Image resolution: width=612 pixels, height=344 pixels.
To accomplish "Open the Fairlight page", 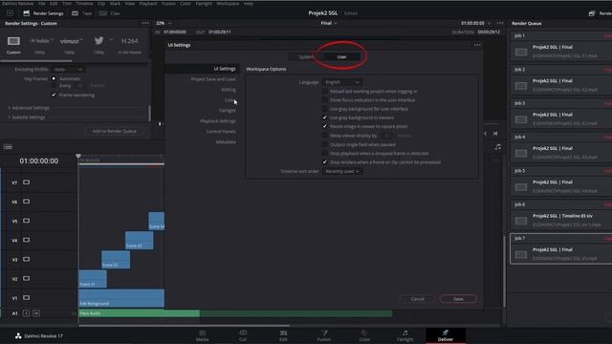I will coord(404,335).
